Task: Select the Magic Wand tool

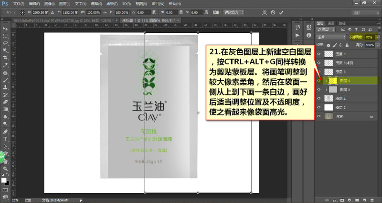Action: click(x=5, y=51)
